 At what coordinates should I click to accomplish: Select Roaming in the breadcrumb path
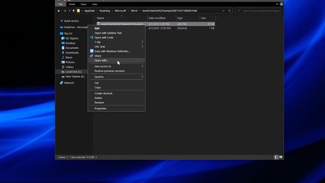105,11
